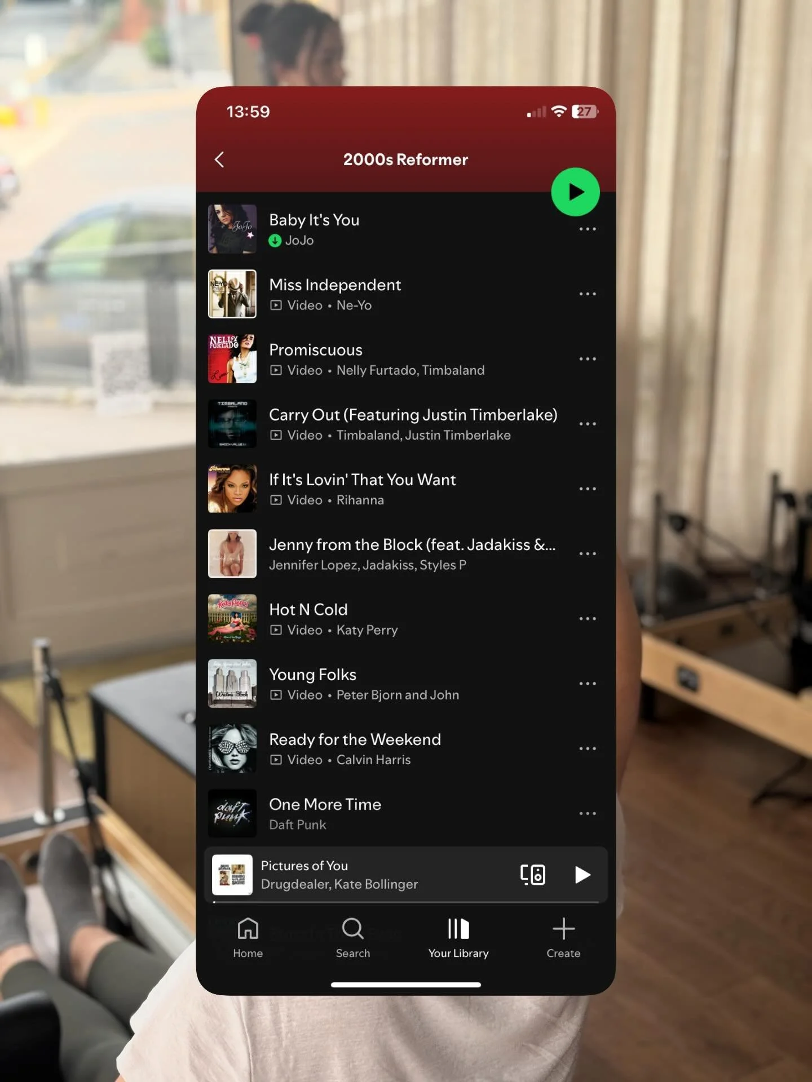
Task: Play If It's Lovin' That You Want
Action: tap(363, 480)
